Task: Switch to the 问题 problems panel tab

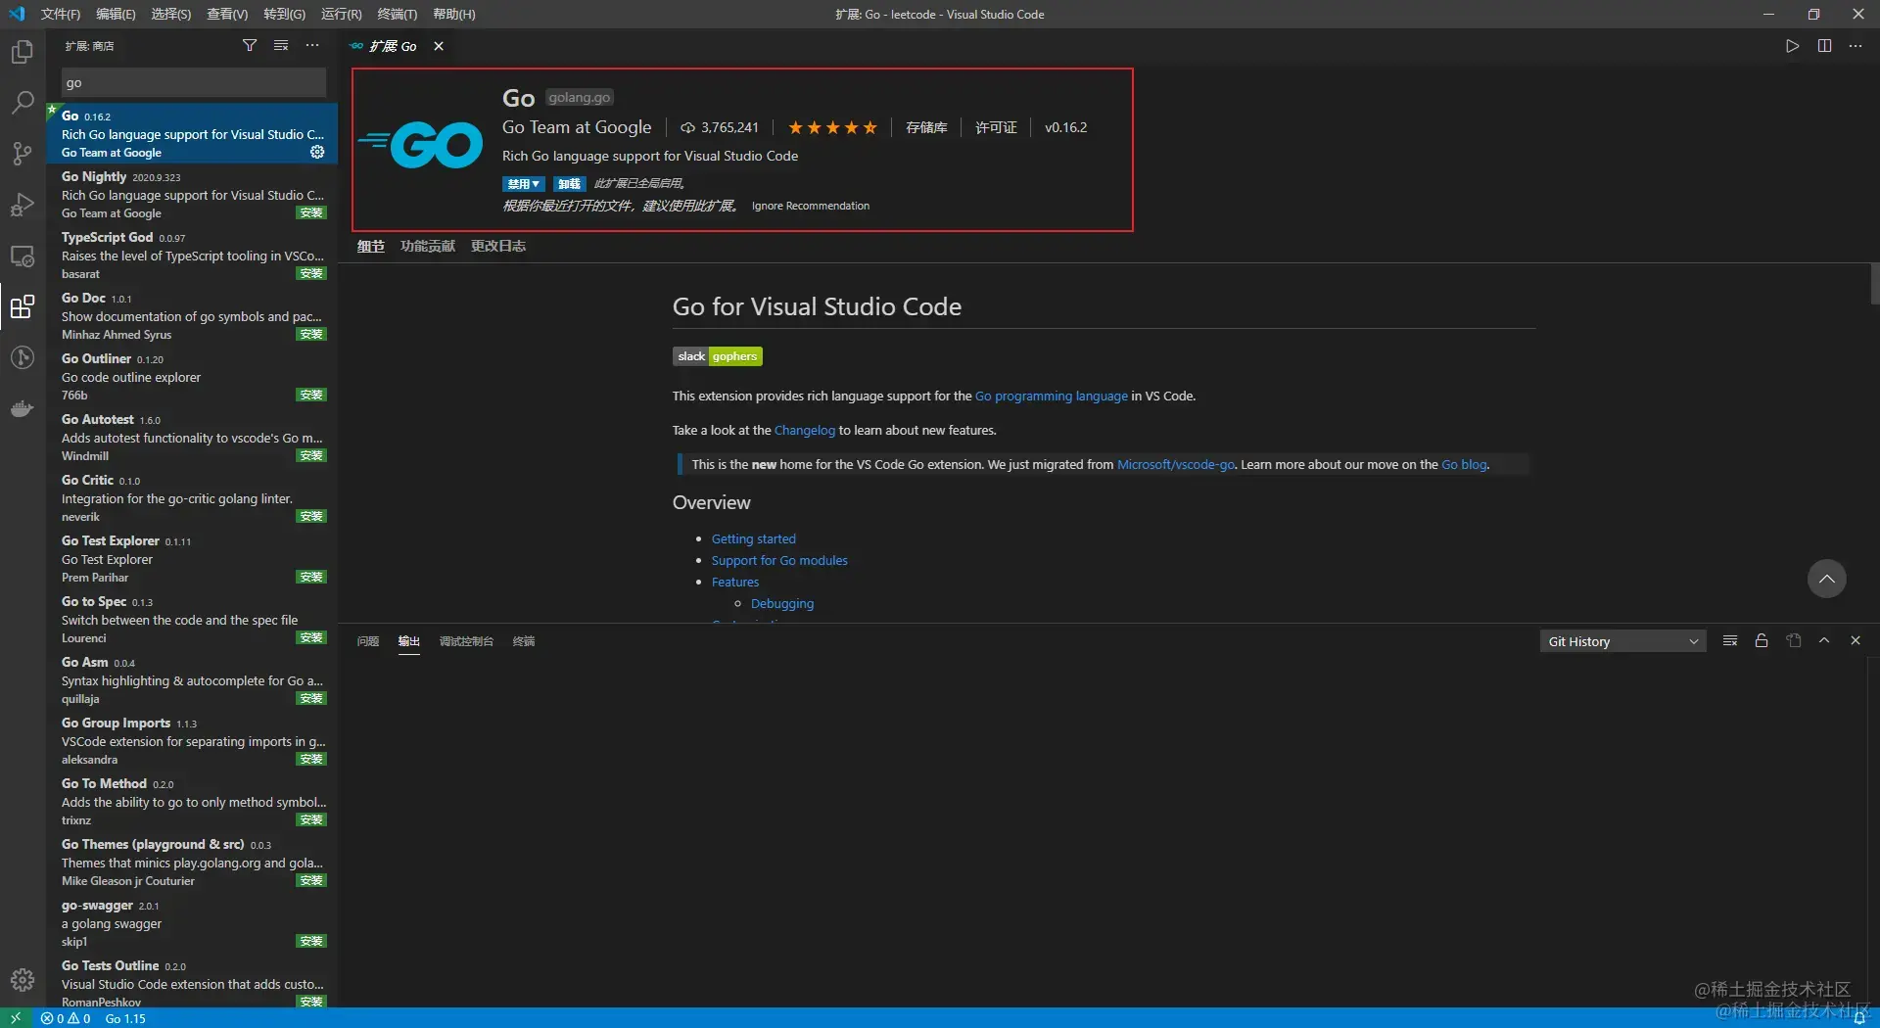Action: click(368, 641)
